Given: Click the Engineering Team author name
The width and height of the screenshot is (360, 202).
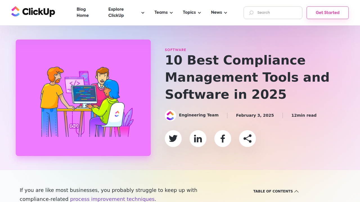Looking at the screenshot, I should point(199,115).
